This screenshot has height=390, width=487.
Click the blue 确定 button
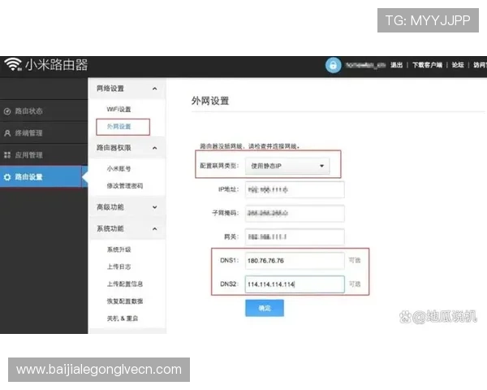[265, 308]
